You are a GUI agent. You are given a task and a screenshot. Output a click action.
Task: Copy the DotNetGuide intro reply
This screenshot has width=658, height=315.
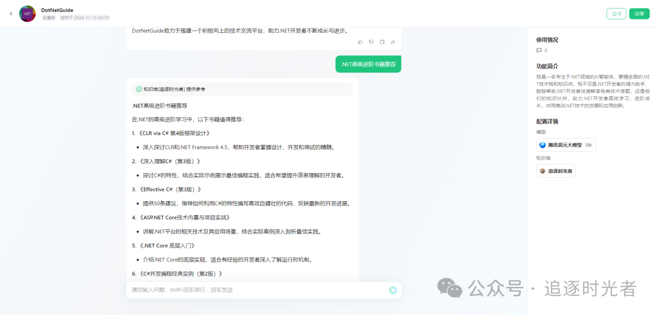[382, 42]
